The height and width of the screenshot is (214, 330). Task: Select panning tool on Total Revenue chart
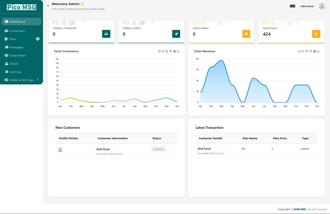[x=311, y=52]
